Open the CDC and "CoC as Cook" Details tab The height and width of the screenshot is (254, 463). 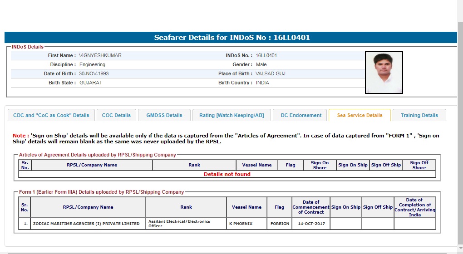[x=51, y=115]
